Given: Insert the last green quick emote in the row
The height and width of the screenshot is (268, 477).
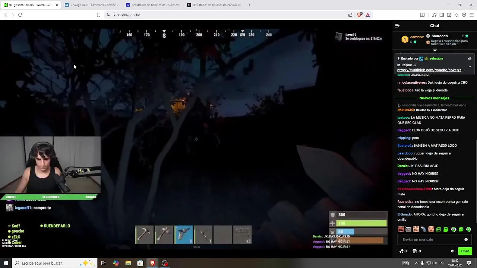Looking at the screenshot, I should [468, 229].
